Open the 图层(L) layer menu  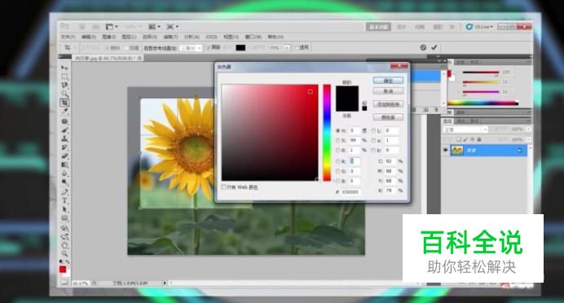click(129, 37)
